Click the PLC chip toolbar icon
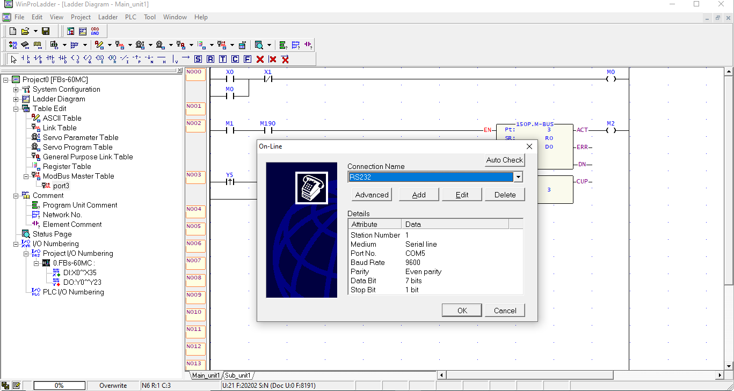The image size is (734, 391). [x=25, y=45]
